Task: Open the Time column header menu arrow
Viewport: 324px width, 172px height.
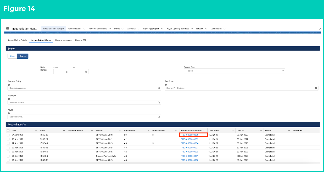Action: click(64, 131)
